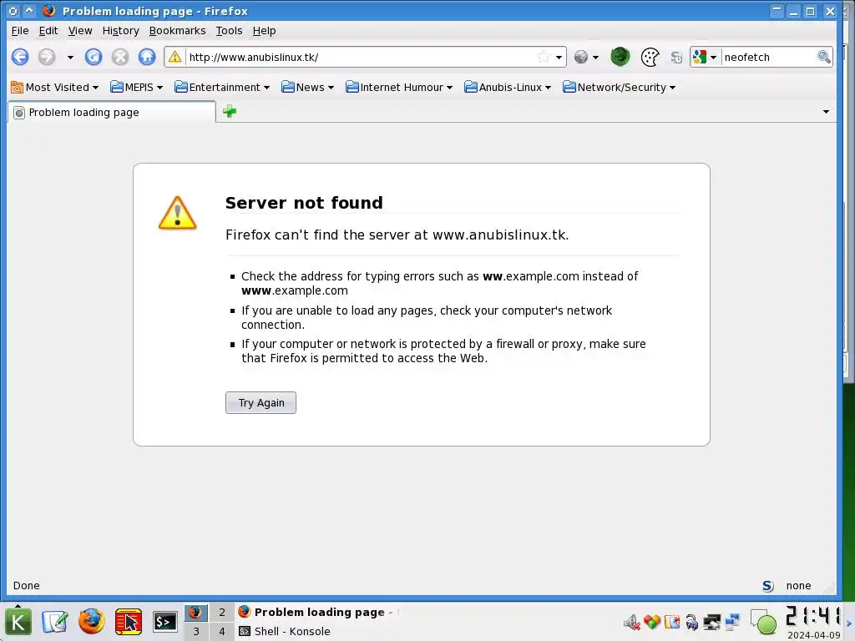Click the red cursor-arrow panel icon
Image resolution: width=855 pixels, height=641 pixels.
pos(128,622)
